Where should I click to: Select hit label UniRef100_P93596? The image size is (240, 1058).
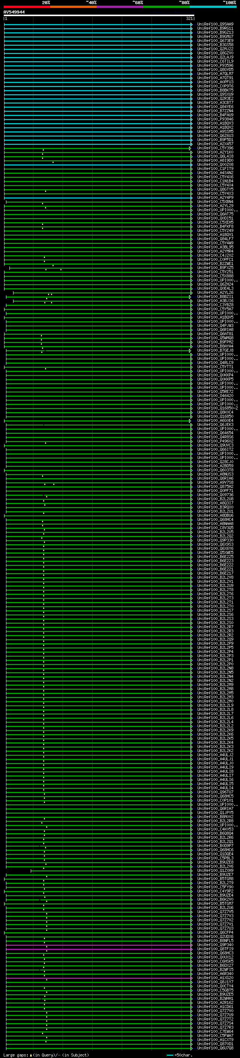tap(215, 65)
